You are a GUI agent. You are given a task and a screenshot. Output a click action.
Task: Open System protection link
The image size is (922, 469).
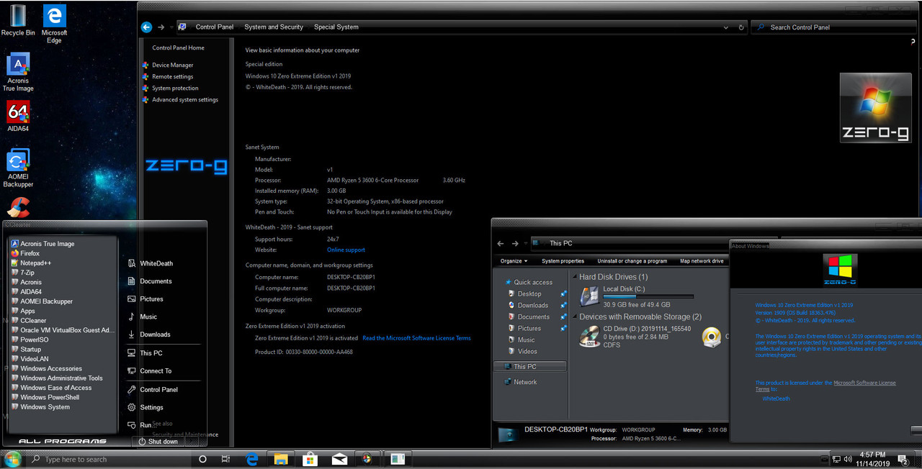[175, 88]
